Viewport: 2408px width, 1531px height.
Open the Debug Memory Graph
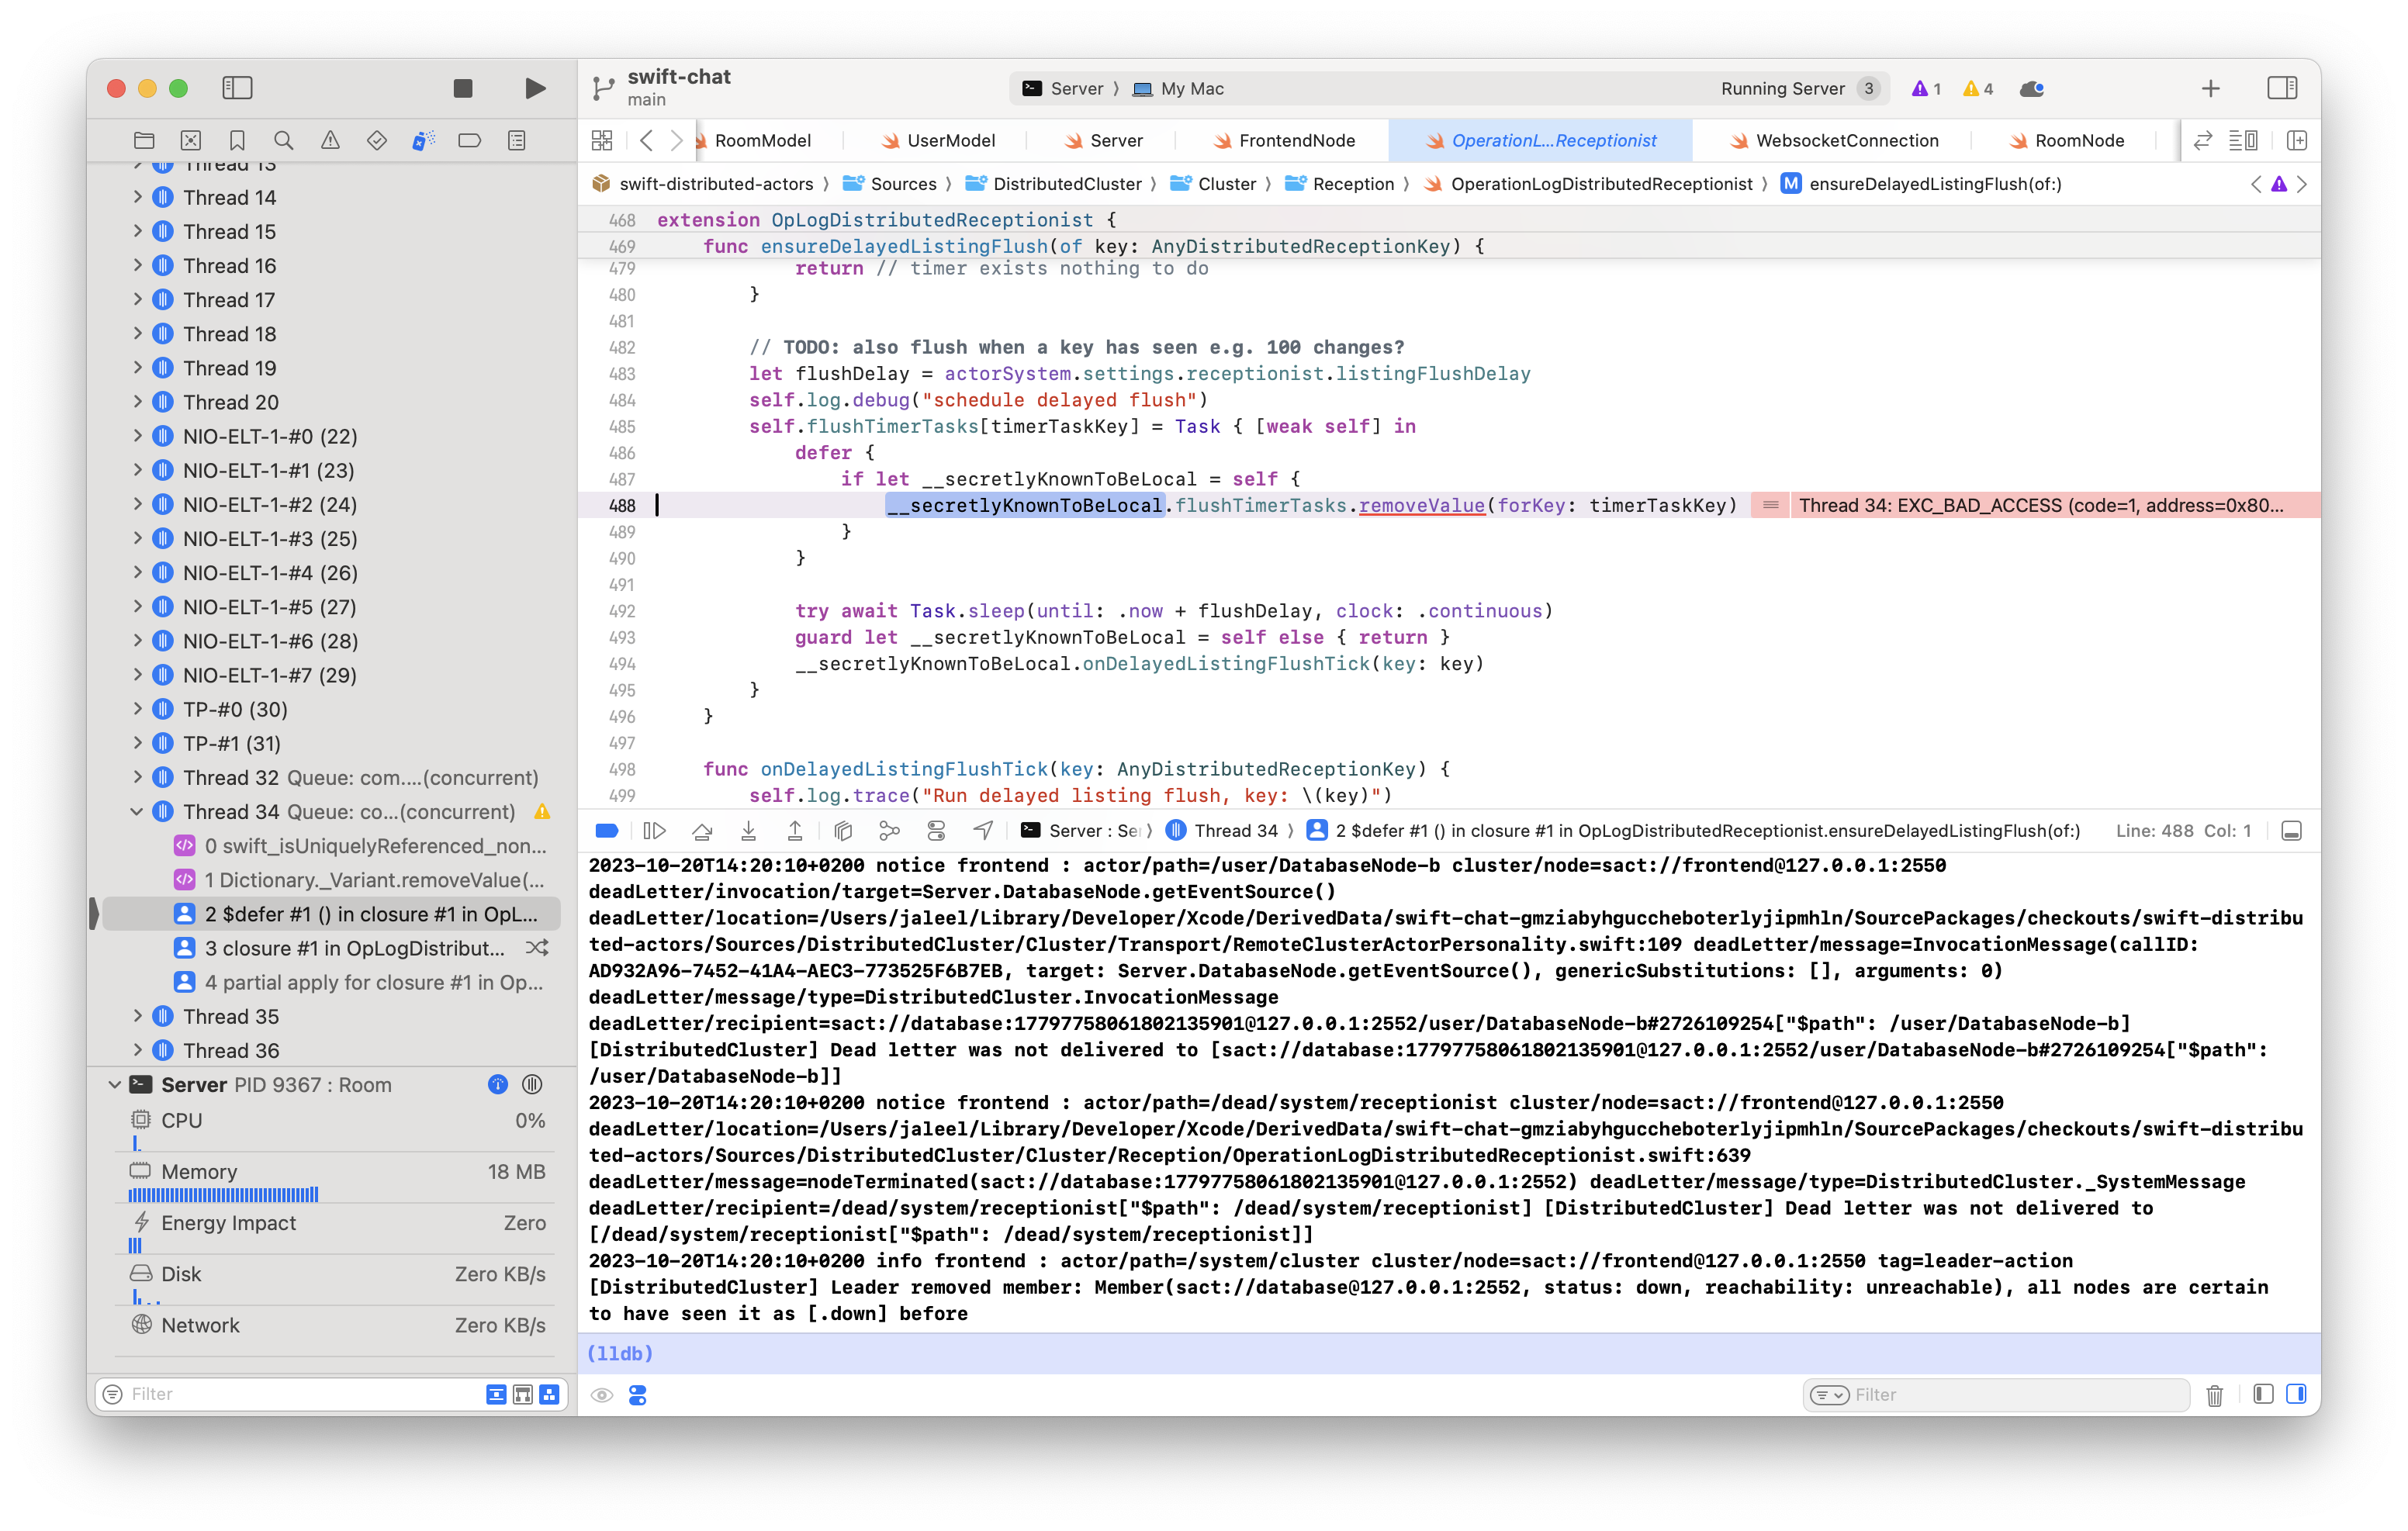coord(889,830)
